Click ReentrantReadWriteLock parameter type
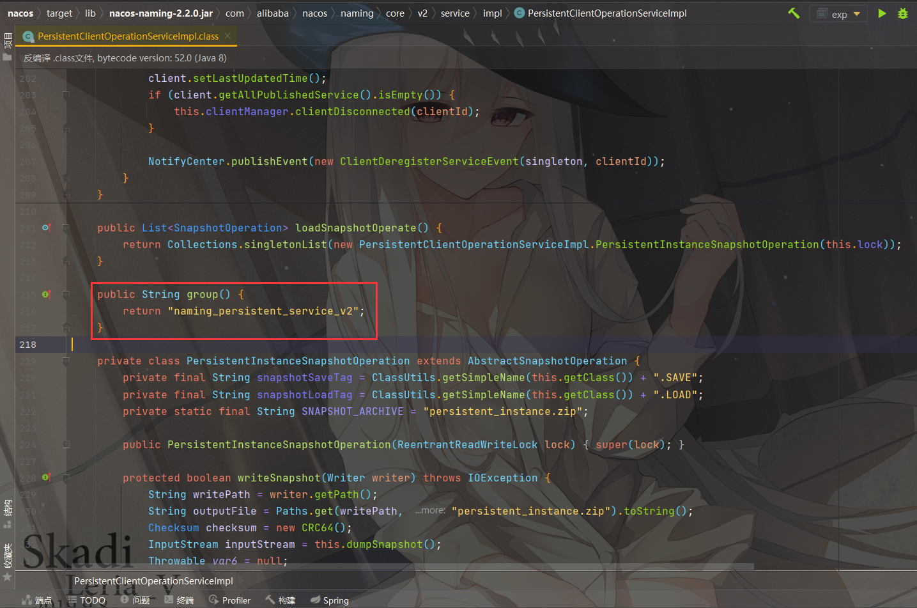The width and height of the screenshot is (917, 608). 468,445
